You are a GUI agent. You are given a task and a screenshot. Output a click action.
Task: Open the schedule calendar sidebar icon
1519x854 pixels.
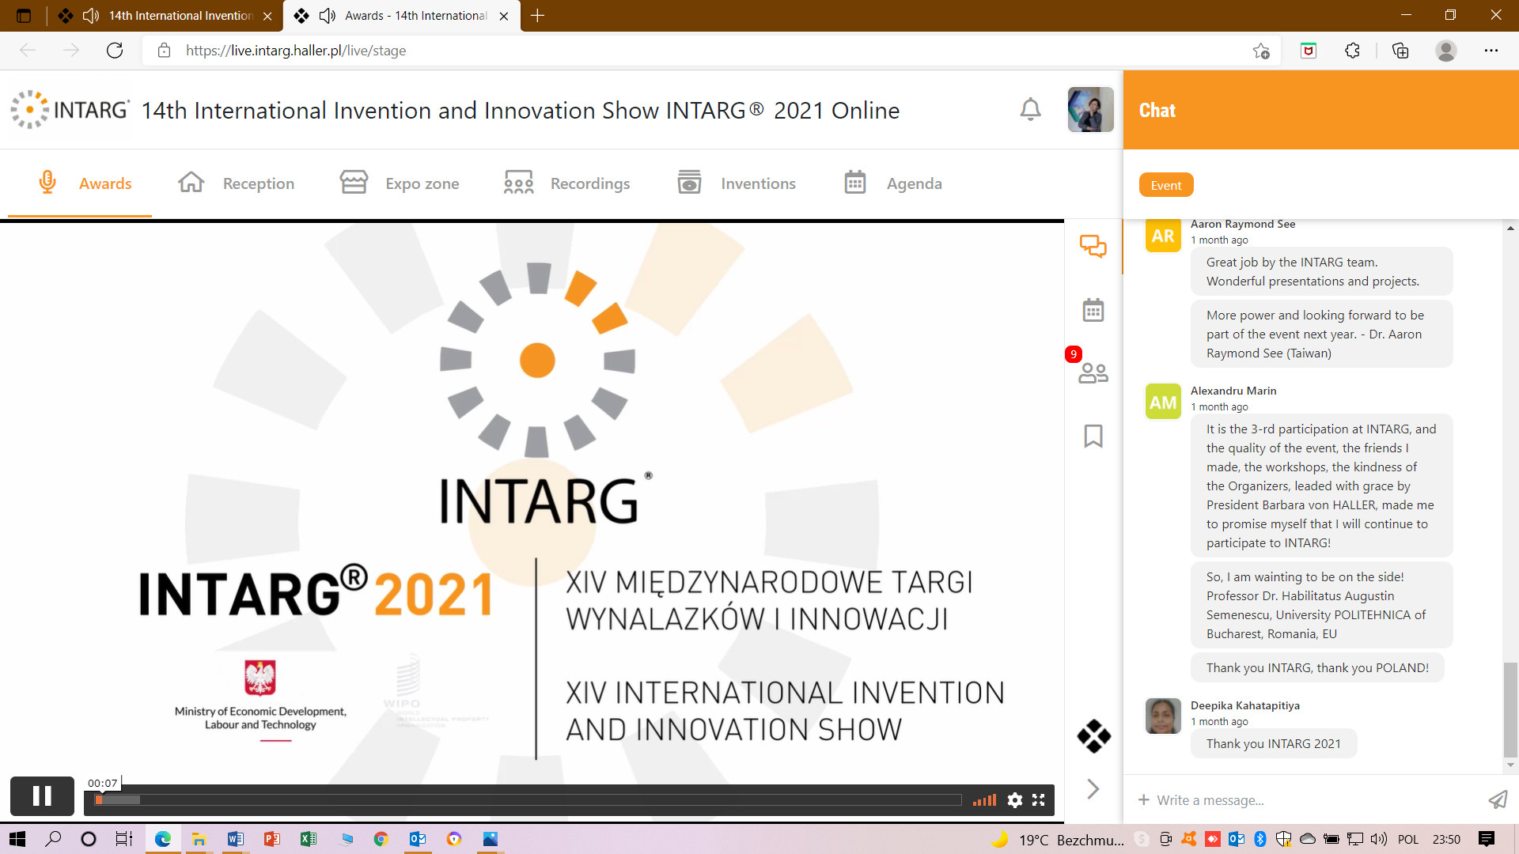pos(1093,310)
